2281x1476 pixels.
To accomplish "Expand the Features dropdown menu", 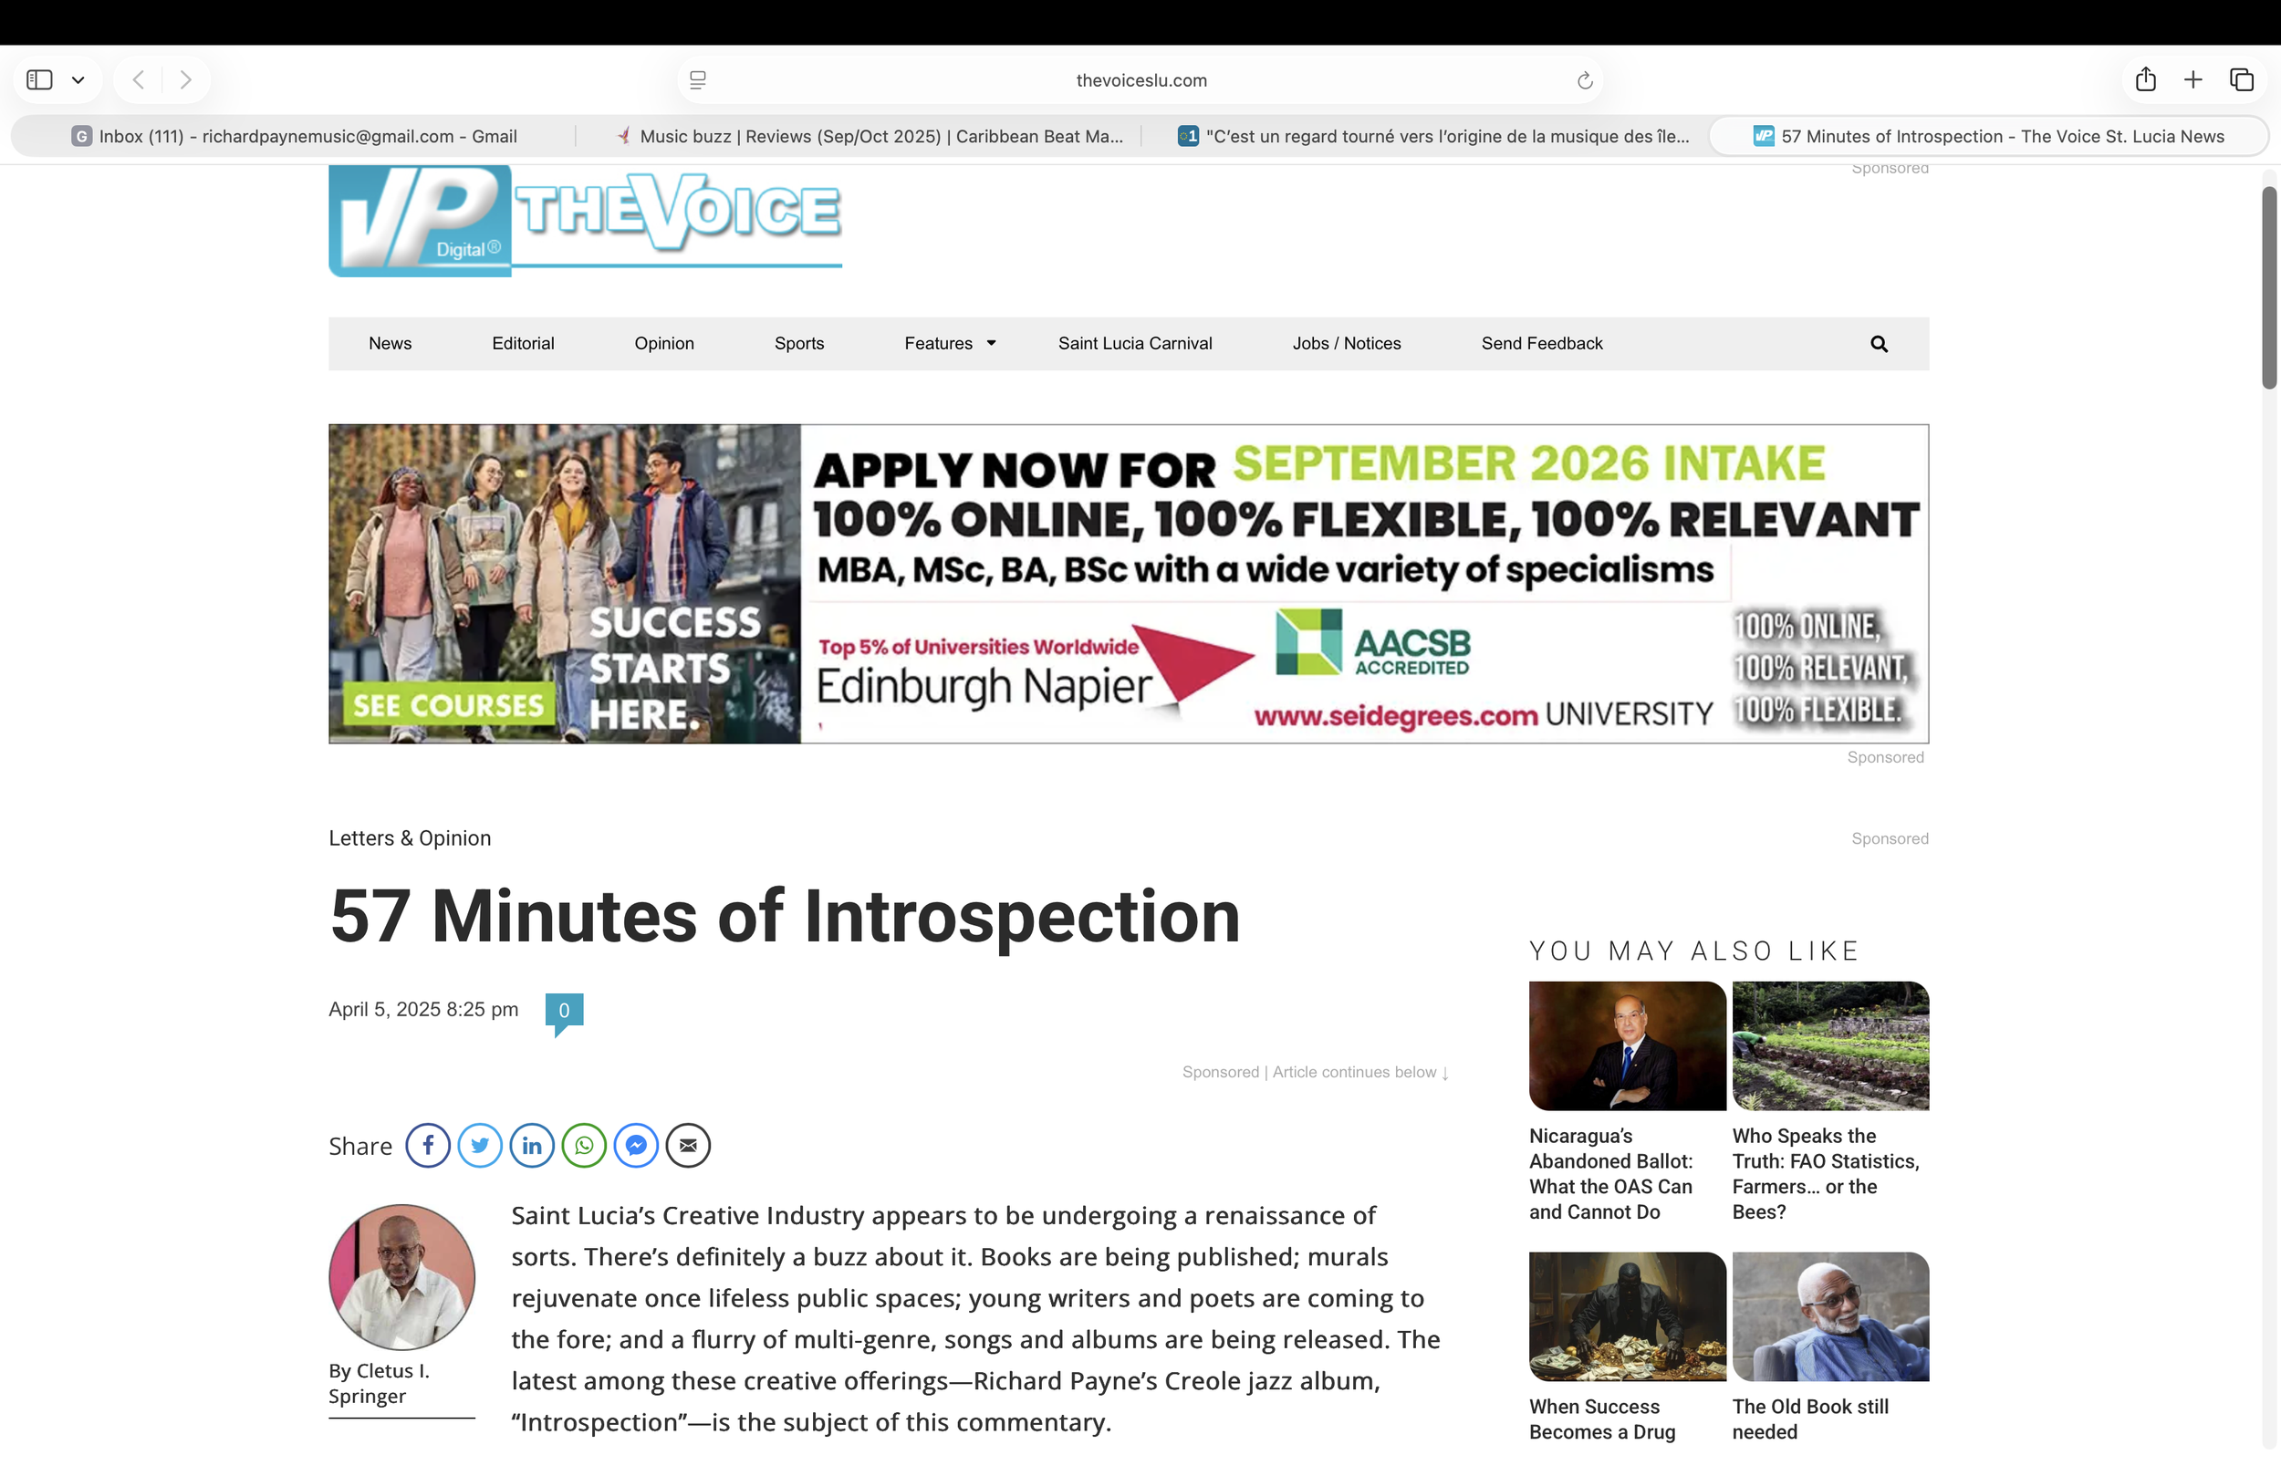I will pos(950,343).
